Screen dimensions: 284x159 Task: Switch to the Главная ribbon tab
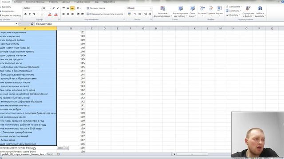click(x=6, y=2)
